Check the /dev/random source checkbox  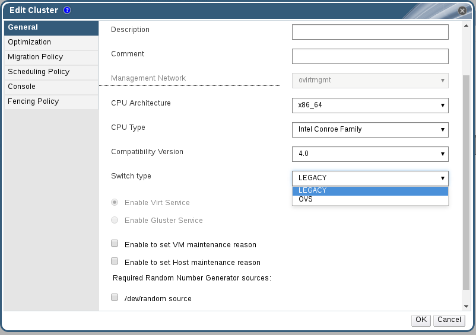click(x=115, y=298)
